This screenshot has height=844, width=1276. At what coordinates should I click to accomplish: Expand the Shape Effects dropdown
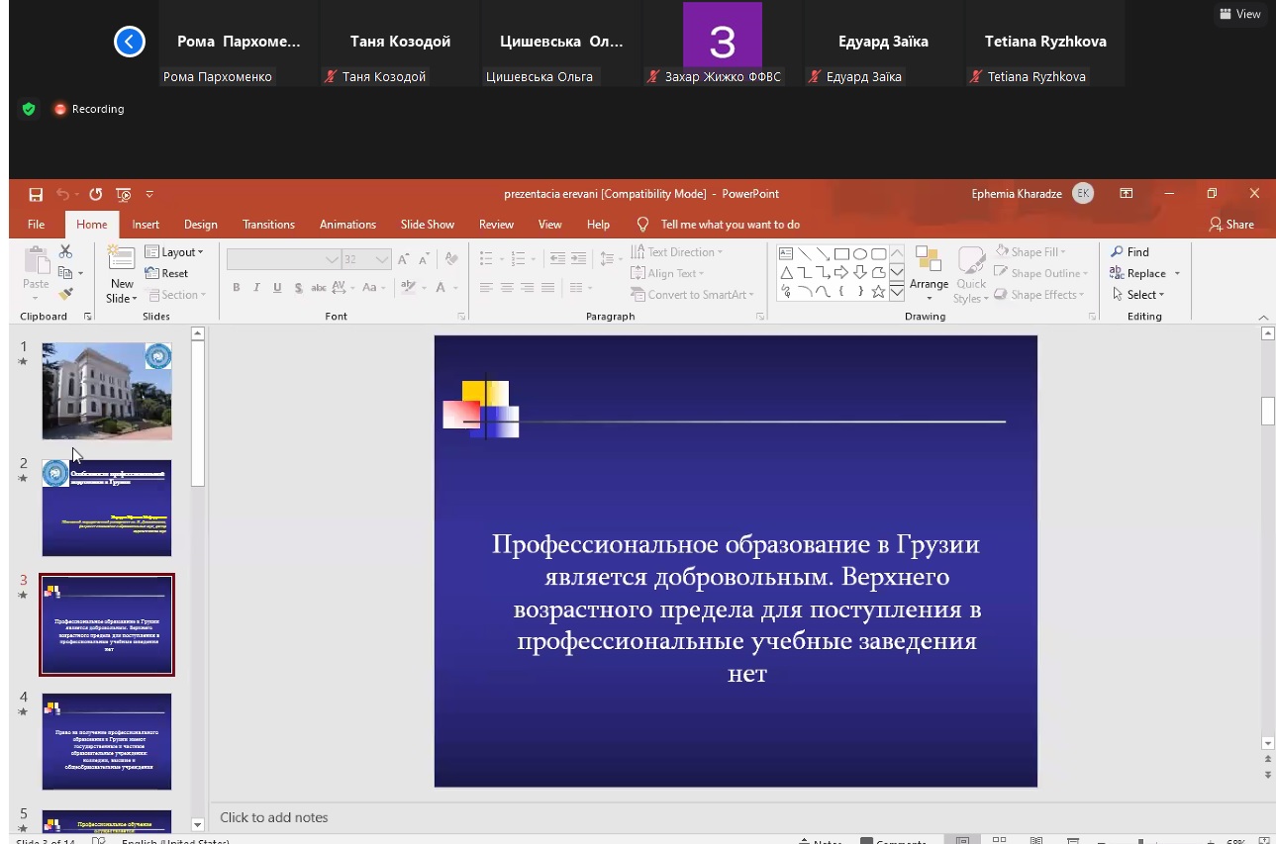(1039, 295)
